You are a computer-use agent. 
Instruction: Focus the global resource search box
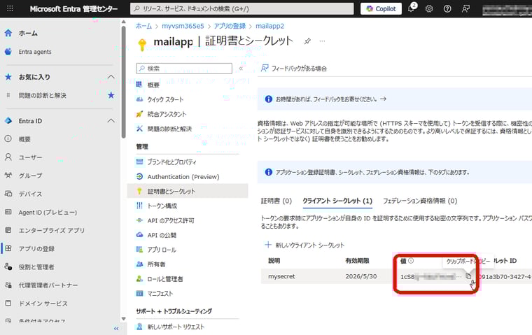click(x=242, y=9)
